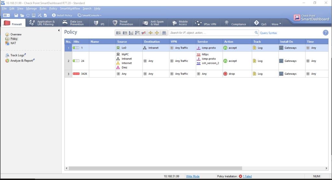Switch to Application & URL Filtering tab
332x180 pixels.
[x=42, y=23]
